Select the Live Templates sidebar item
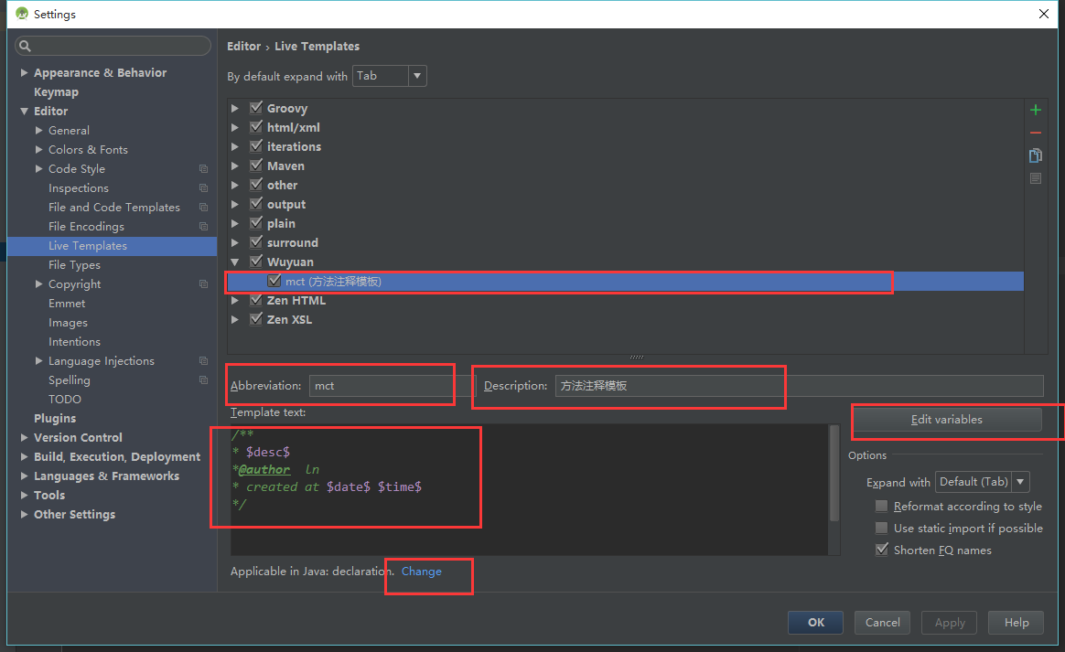Image resolution: width=1065 pixels, height=652 pixels. [x=112, y=246]
